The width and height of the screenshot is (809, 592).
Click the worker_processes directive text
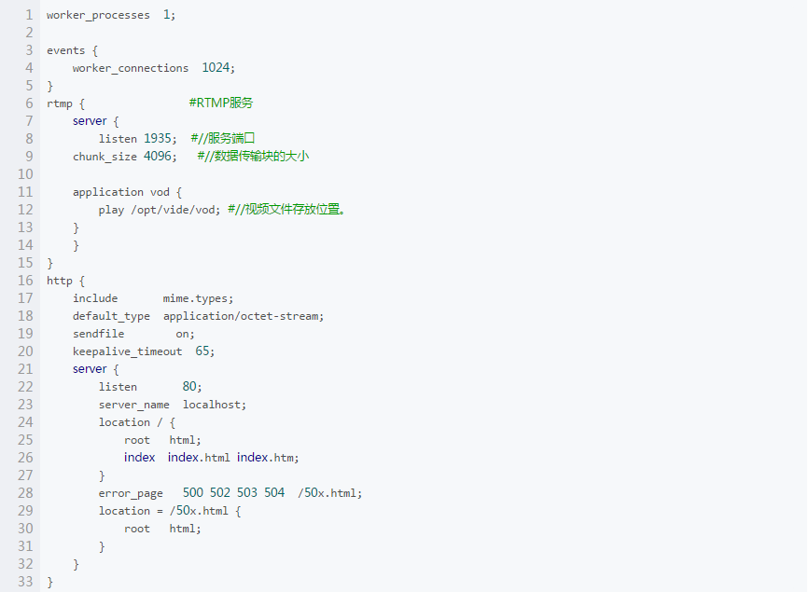[x=98, y=16]
